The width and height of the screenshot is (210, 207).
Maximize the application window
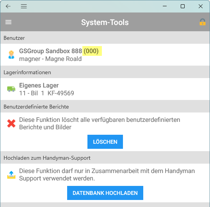pyautogui.click(x=183, y=6)
